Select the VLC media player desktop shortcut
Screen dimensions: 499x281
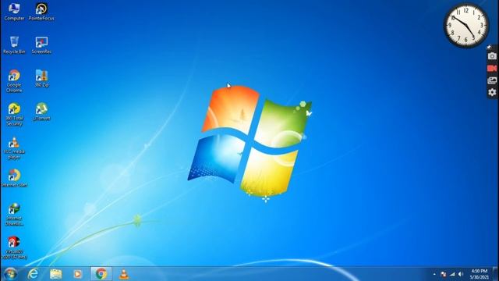tap(14, 148)
